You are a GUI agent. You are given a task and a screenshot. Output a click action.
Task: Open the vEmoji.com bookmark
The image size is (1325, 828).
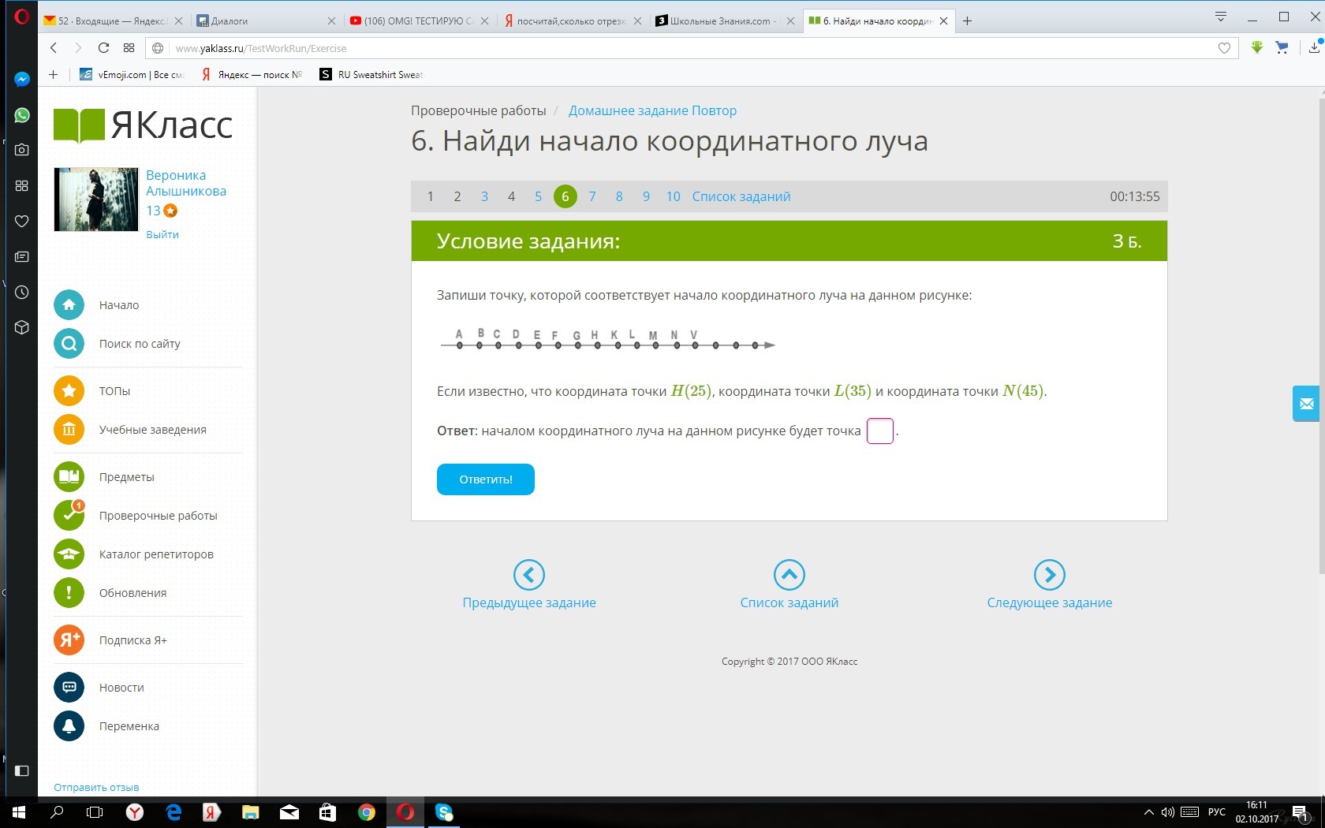tap(132, 74)
